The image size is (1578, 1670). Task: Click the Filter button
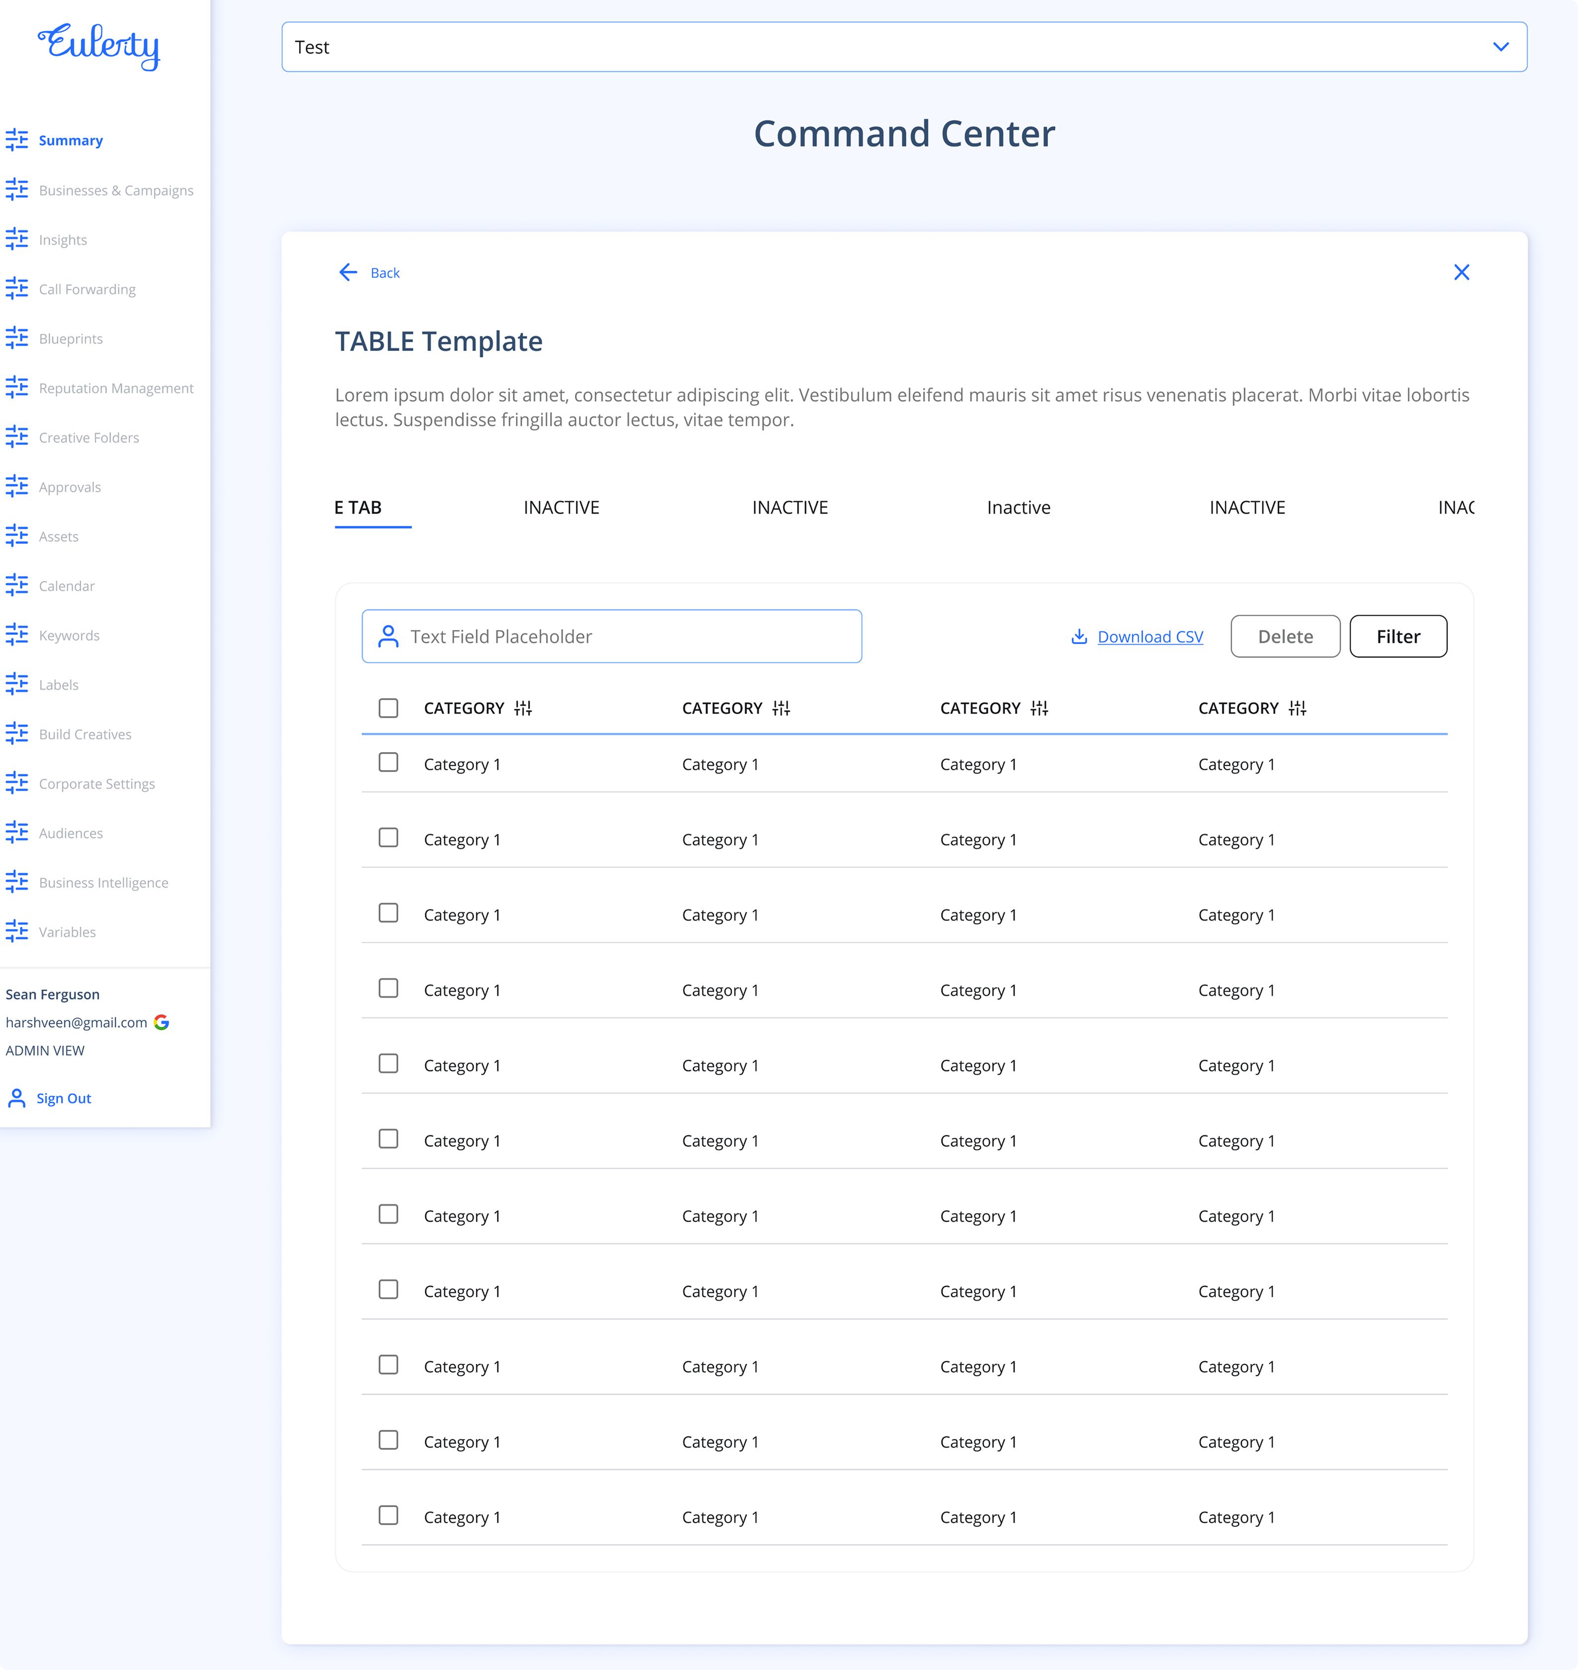tap(1397, 637)
